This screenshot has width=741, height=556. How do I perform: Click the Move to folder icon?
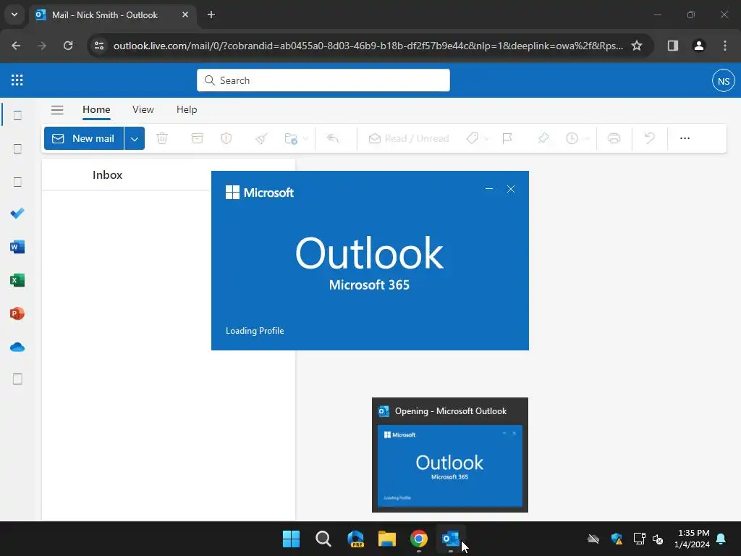click(x=291, y=138)
